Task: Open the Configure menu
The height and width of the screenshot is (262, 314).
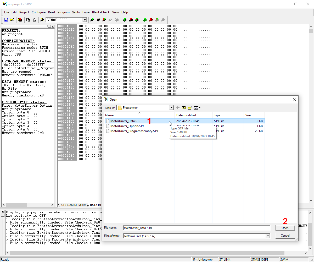Action: click(x=39, y=12)
